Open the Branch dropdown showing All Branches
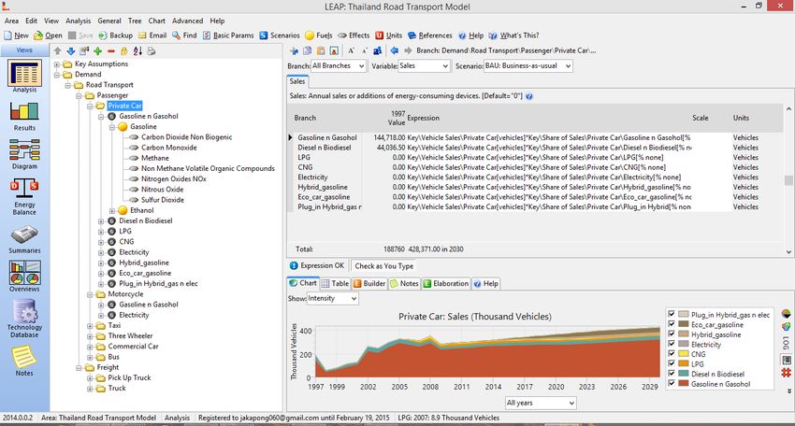The image size is (795, 426). click(x=339, y=65)
